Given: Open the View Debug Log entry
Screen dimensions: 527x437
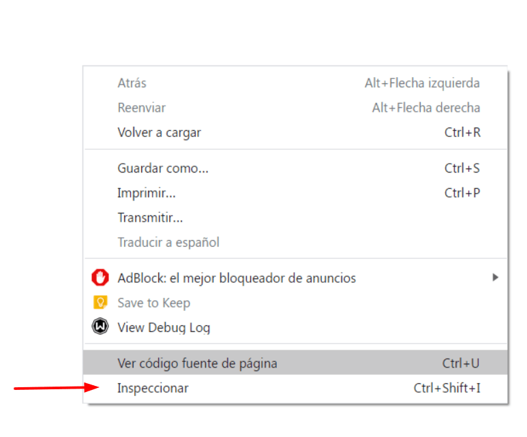Looking at the screenshot, I should tap(295, 327).
